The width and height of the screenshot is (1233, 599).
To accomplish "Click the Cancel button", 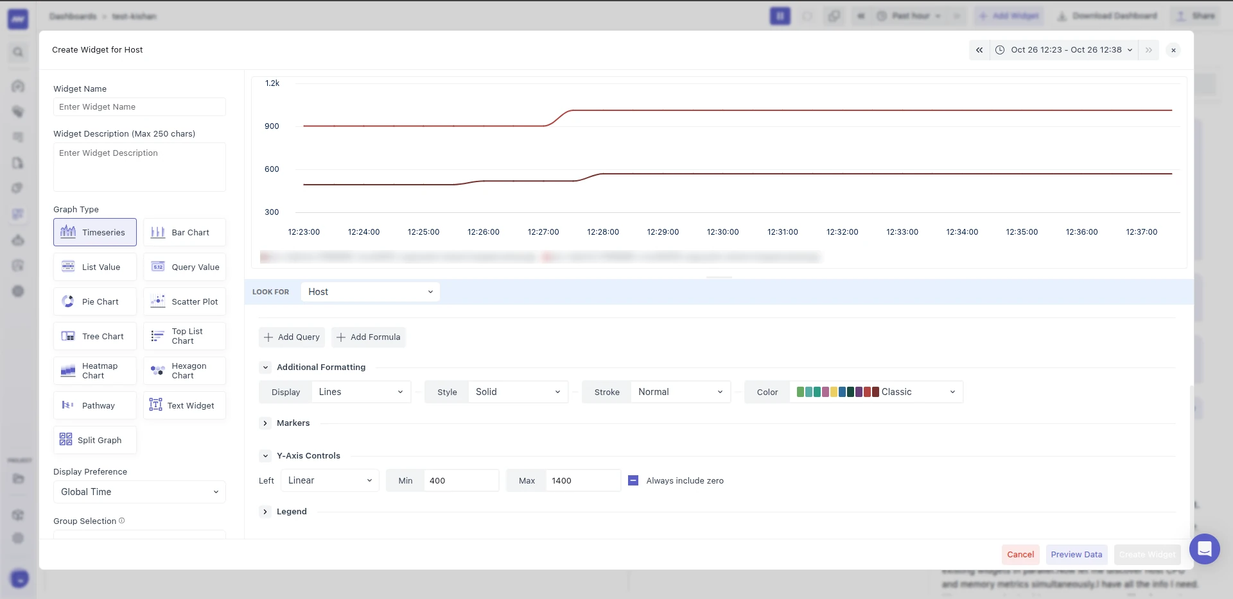I will (x=1020, y=555).
